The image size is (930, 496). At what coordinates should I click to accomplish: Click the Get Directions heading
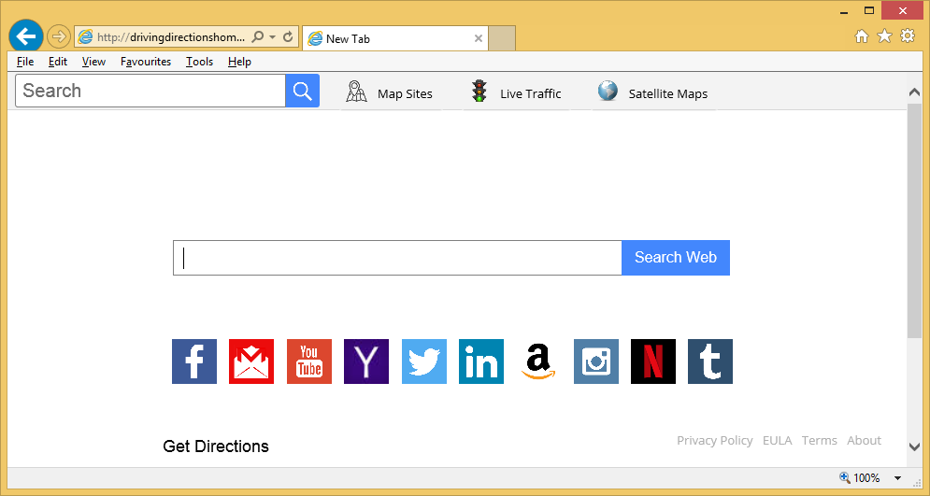(216, 446)
